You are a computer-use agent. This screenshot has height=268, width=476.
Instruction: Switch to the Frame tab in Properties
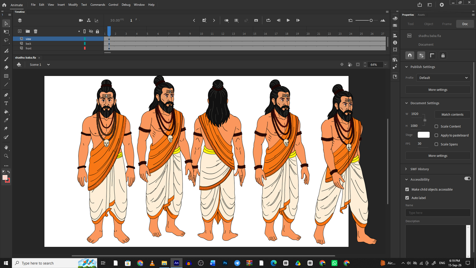click(447, 24)
